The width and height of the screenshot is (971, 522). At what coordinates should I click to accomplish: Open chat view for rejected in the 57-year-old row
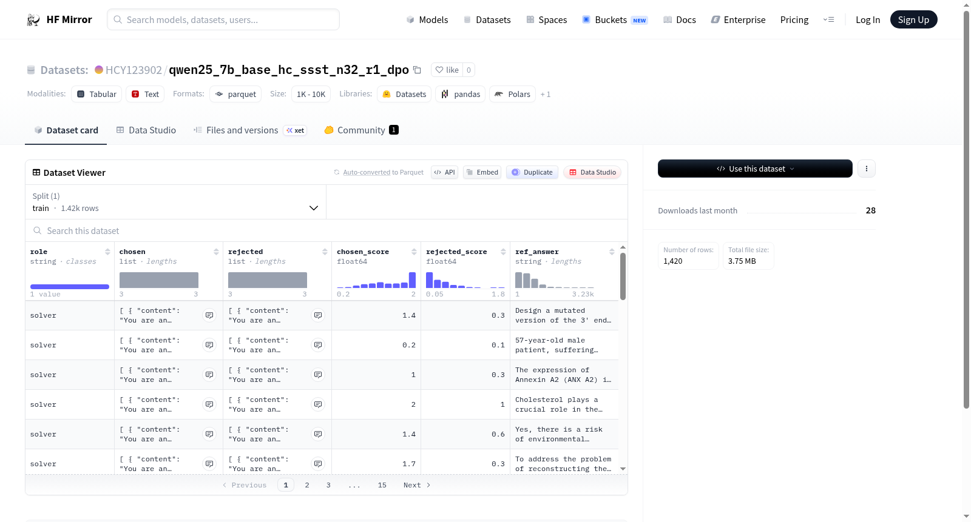pos(318,345)
